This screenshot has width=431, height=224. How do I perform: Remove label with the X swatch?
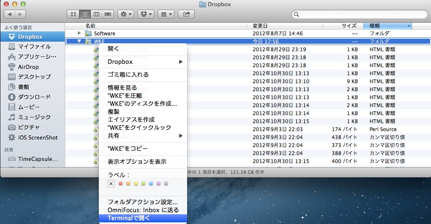pyautogui.click(x=111, y=184)
